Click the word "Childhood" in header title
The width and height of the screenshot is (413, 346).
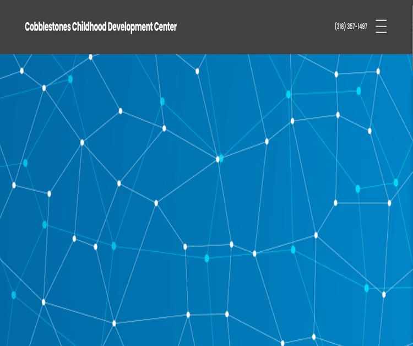coord(89,26)
